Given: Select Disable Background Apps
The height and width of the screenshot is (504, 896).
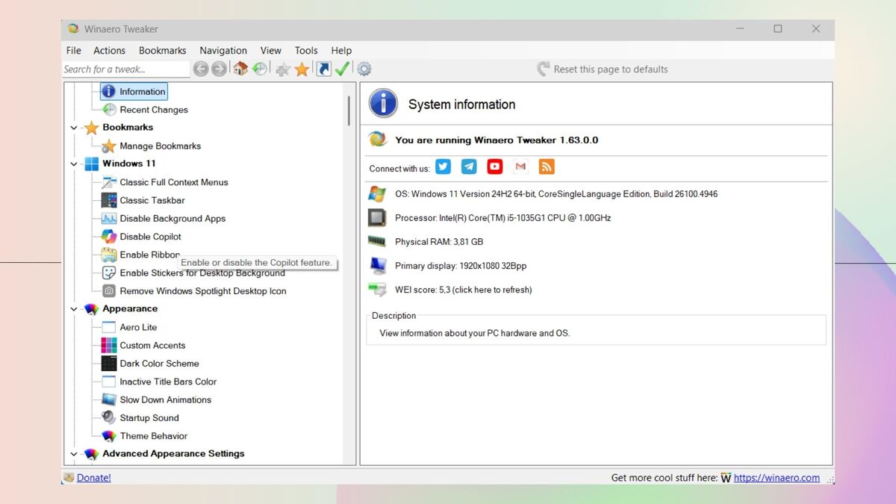Looking at the screenshot, I should click(x=172, y=218).
